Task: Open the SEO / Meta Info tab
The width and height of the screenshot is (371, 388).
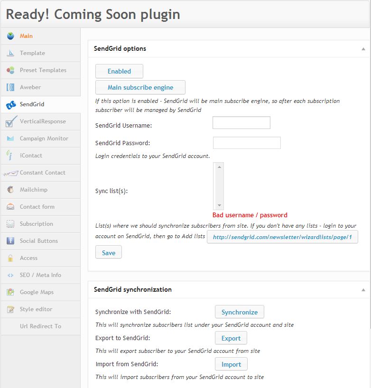Action: pyautogui.click(x=41, y=275)
